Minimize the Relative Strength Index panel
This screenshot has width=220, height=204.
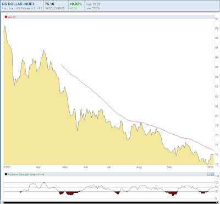(209, 174)
